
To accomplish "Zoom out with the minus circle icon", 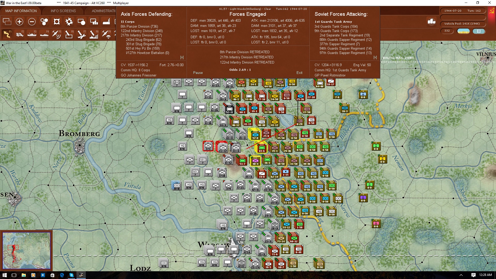I will click(32, 22).
